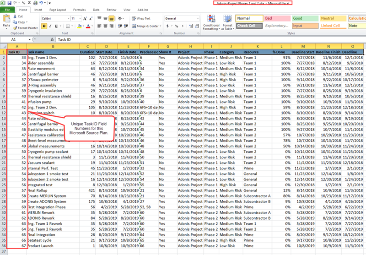
Task: Toggle Bottom Align highlighted button
Action: [x=112, y=18]
